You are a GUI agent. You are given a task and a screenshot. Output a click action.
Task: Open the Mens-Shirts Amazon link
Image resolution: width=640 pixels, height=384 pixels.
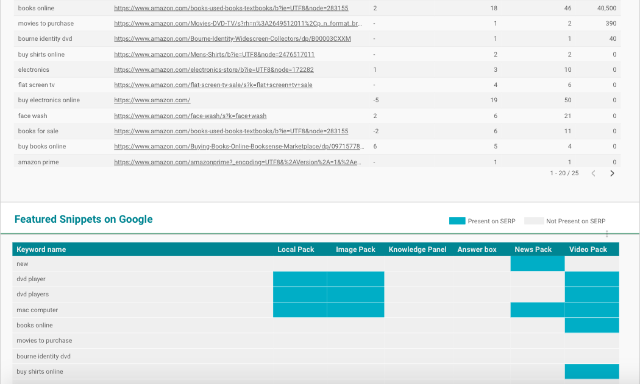point(215,55)
